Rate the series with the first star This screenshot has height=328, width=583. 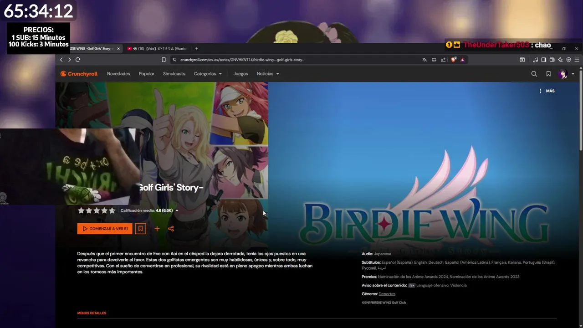tap(81, 210)
